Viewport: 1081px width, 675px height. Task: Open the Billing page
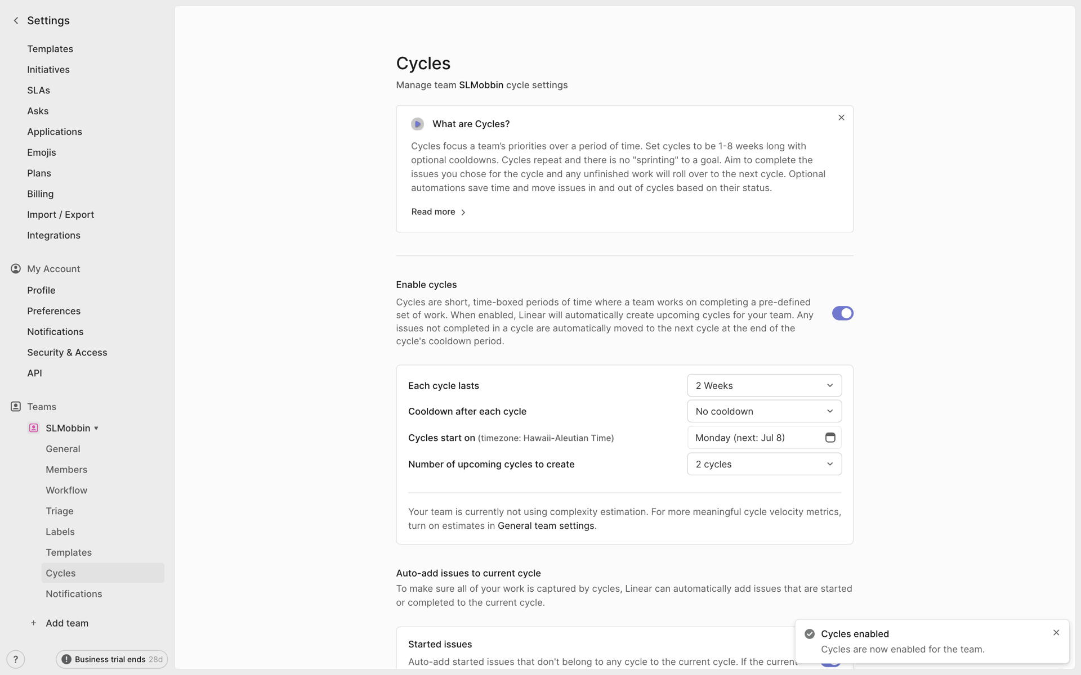pyautogui.click(x=41, y=194)
